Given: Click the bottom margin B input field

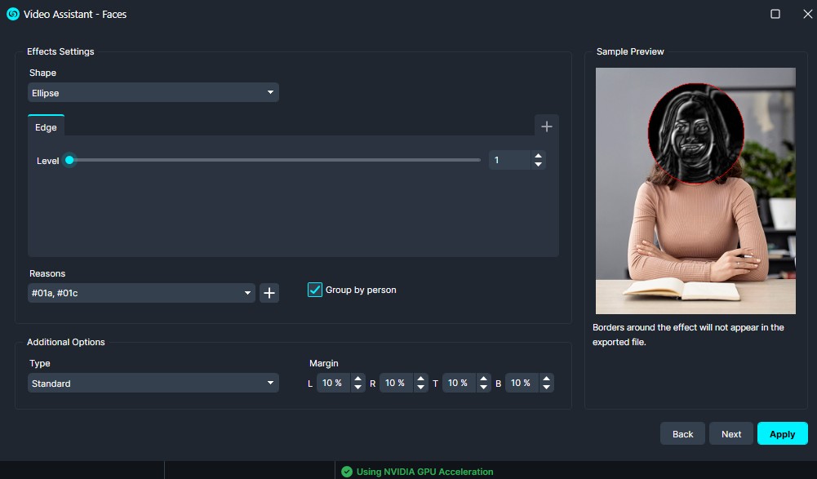Looking at the screenshot, I should tap(522, 383).
